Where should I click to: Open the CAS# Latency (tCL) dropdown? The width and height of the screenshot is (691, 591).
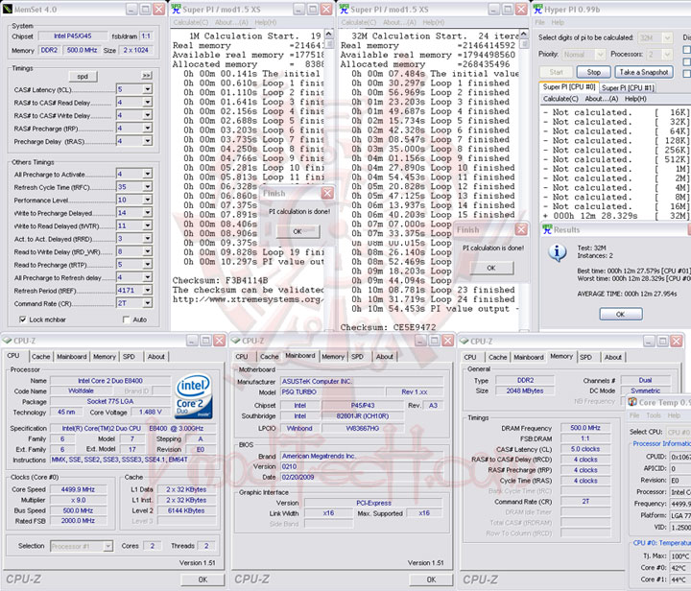tap(147, 89)
